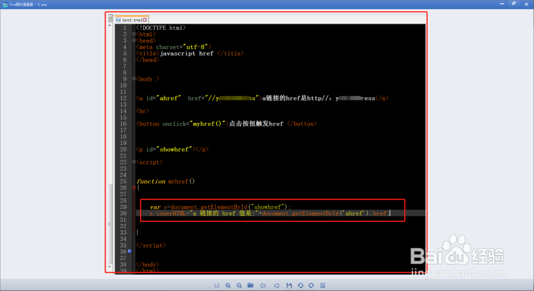Collapse the head tag fold on line 3

click(x=134, y=41)
